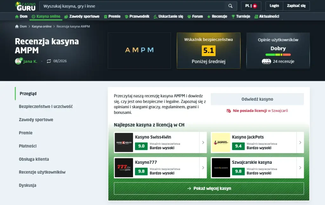Follow the Kasyna online breadcrumb link
The height and width of the screenshot is (205, 325).
coord(42,26)
